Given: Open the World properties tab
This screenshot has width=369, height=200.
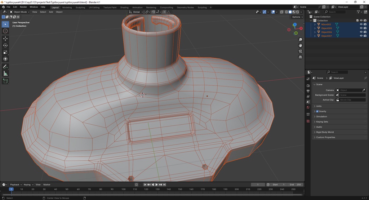Looking at the screenshot, I should 308,107.
